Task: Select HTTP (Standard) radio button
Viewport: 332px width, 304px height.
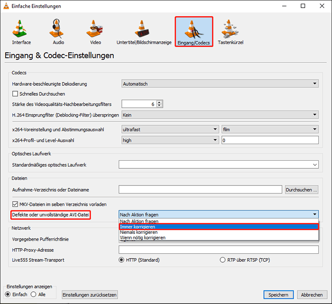Action: click(121, 260)
